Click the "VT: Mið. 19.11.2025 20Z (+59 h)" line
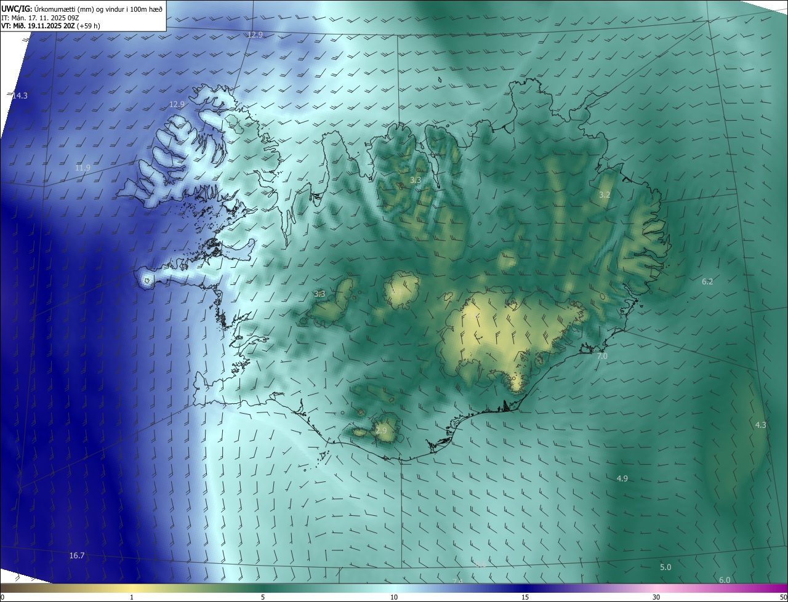The image size is (788, 602). [51, 26]
